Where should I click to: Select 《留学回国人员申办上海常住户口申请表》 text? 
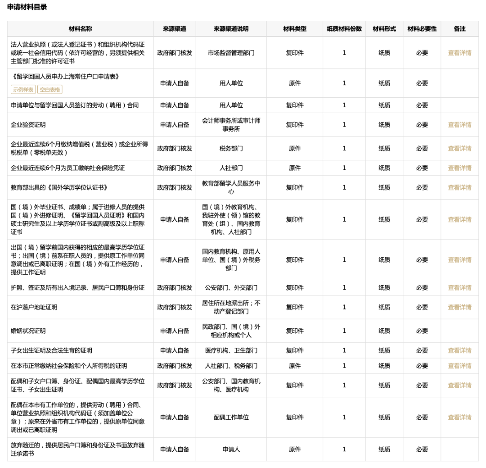coord(65,77)
